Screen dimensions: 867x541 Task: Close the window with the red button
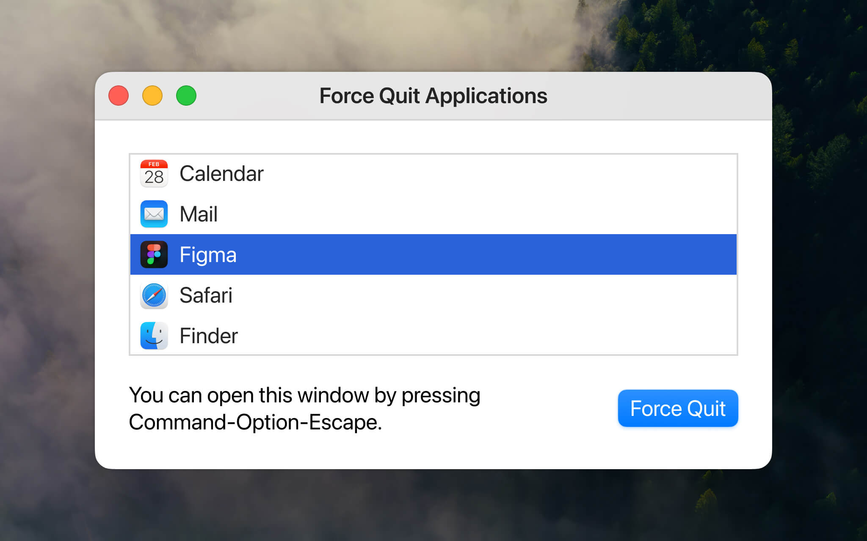point(119,96)
